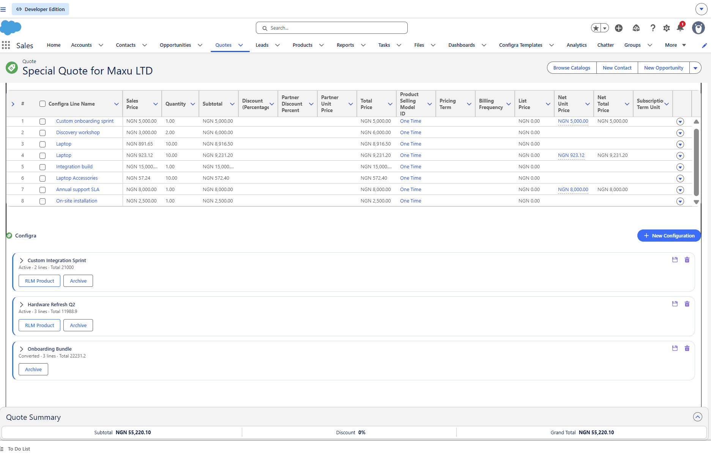The width and height of the screenshot is (711, 454).
Task: Check the Laptop row priced NGN 923.12
Action: (x=43, y=156)
